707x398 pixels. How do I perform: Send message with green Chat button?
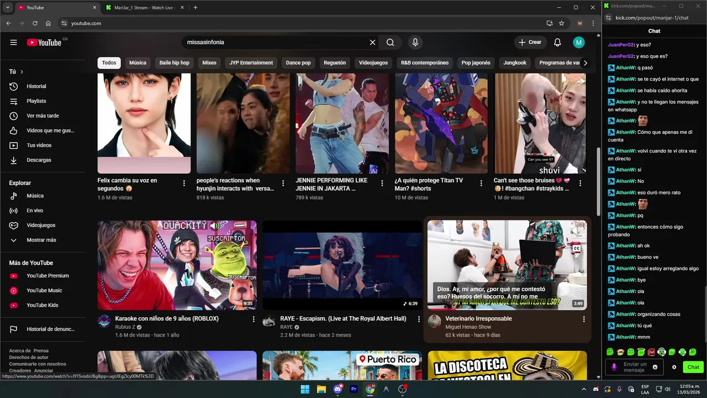tap(693, 367)
